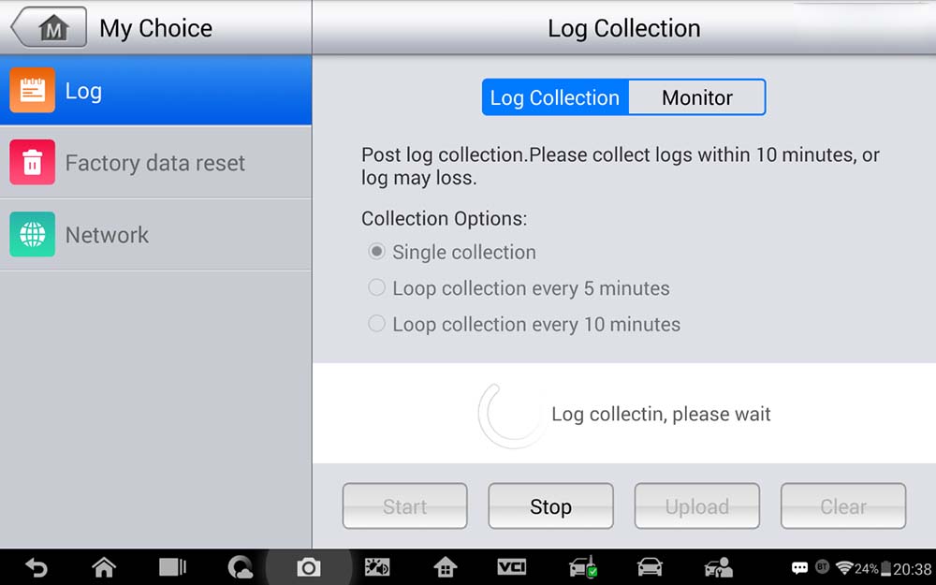Screen dimensions: 936x585
Task: Select Single collection radio option
Action: pos(452,252)
